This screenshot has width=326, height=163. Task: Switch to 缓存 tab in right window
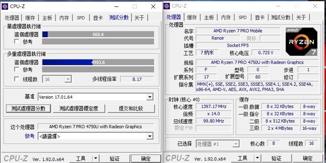click(x=192, y=18)
